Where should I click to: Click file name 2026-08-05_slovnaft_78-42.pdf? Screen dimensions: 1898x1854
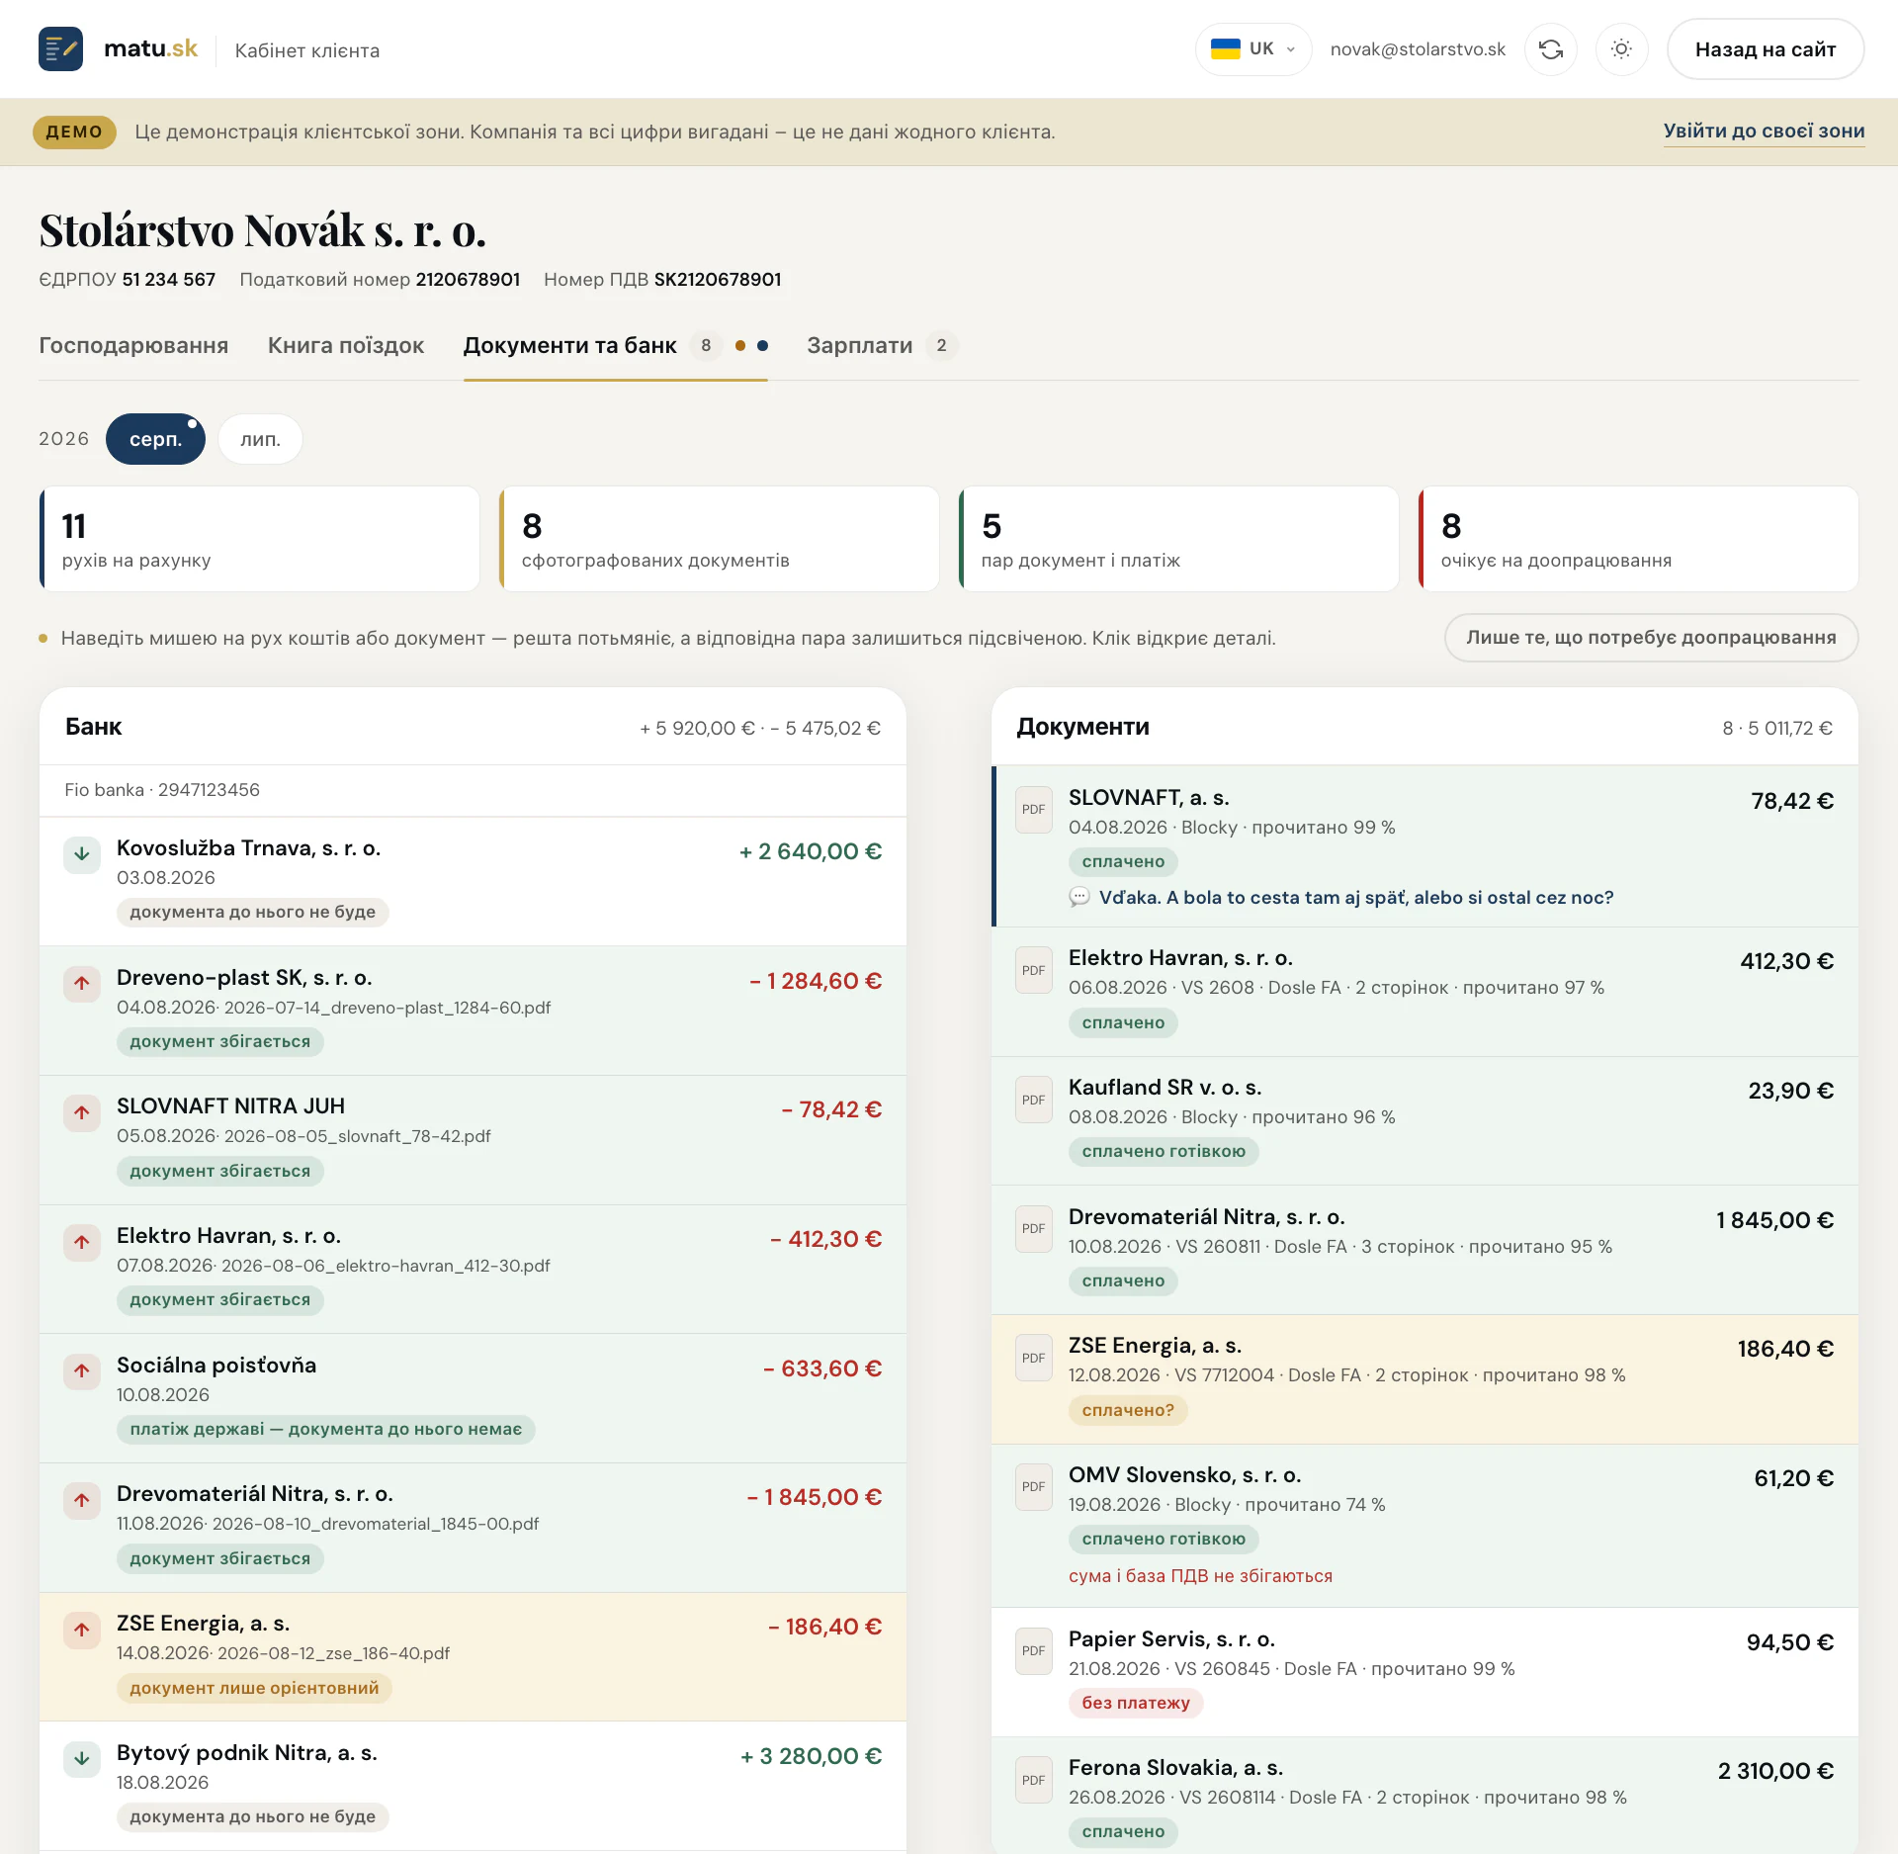358,1136
